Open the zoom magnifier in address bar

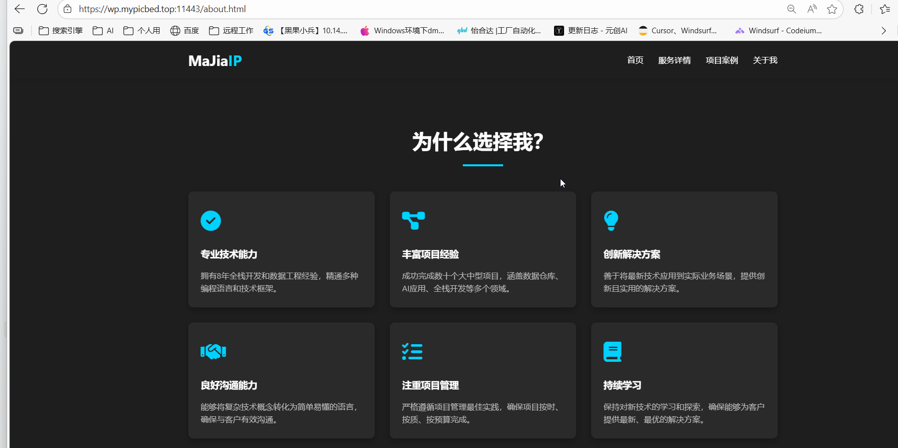(791, 9)
